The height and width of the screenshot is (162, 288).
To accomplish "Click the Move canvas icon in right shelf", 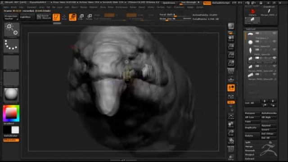I will point(231,124).
